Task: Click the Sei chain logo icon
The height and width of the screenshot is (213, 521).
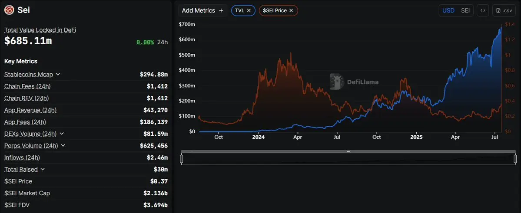Action: tap(9, 10)
